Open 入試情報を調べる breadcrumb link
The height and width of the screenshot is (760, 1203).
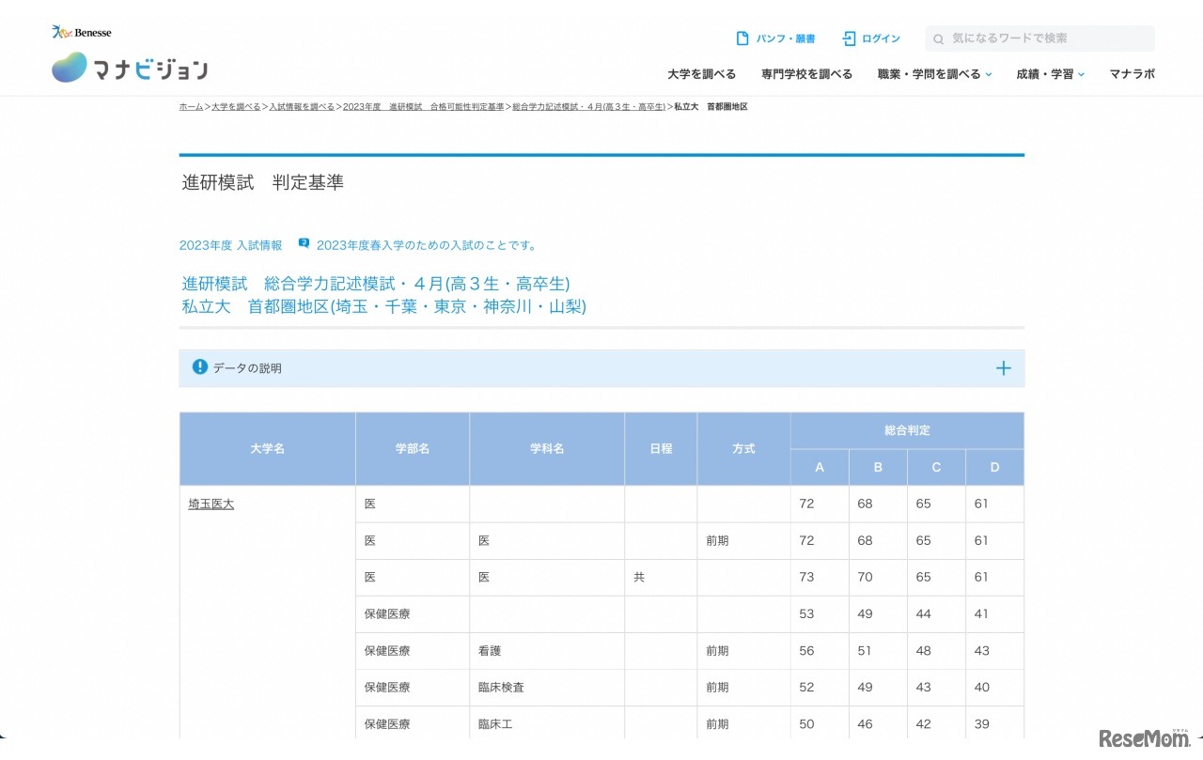302,107
